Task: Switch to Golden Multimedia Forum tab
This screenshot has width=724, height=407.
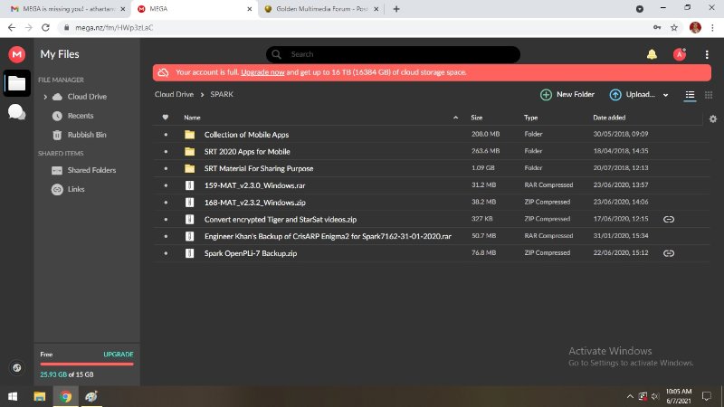Action: point(322,9)
